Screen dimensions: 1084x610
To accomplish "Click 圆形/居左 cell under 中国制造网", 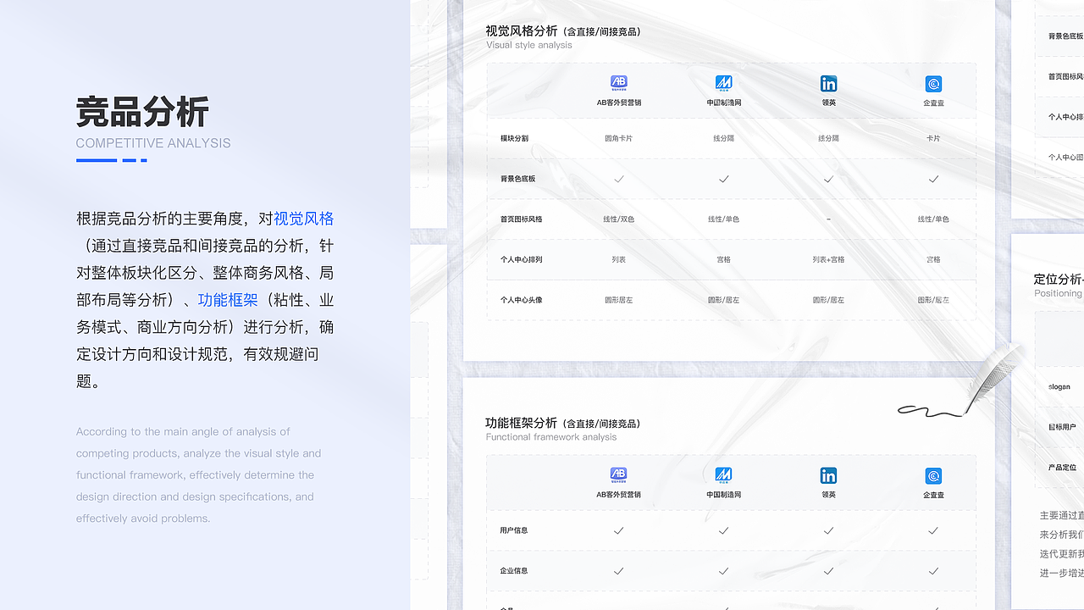I will [x=723, y=300].
